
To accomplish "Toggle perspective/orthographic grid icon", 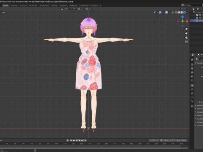I will point(187,42).
